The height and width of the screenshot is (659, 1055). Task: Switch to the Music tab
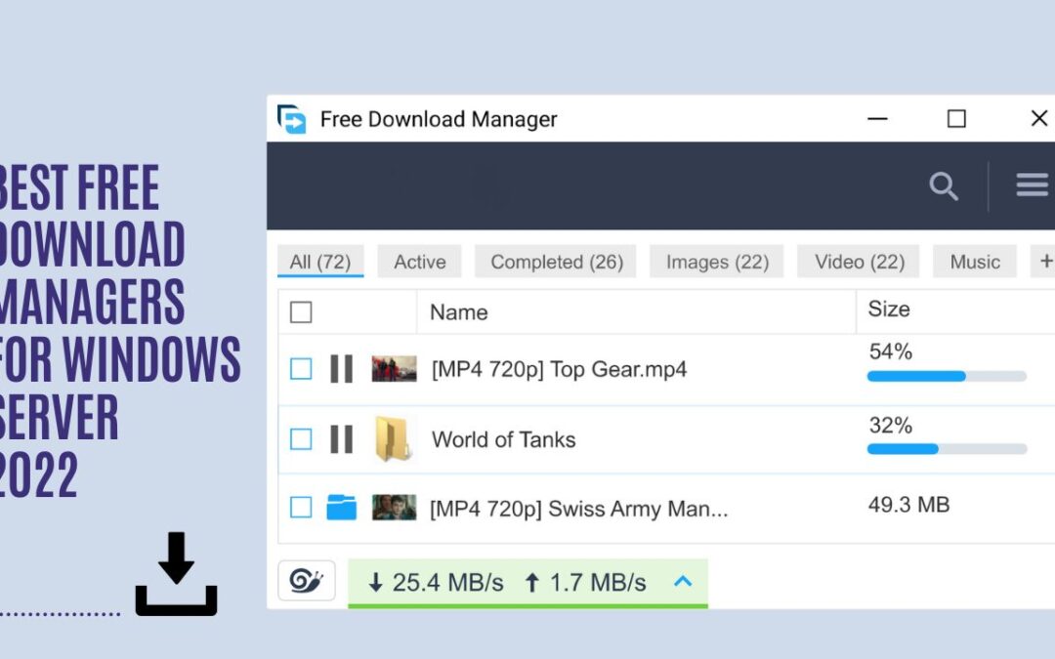click(x=974, y=261)
